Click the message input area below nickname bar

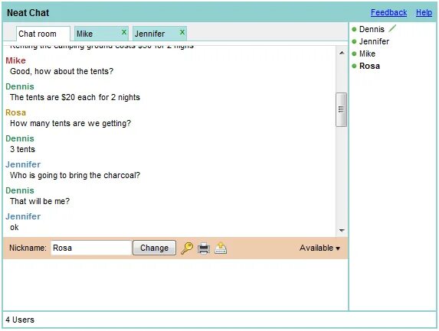click(175, 284)
